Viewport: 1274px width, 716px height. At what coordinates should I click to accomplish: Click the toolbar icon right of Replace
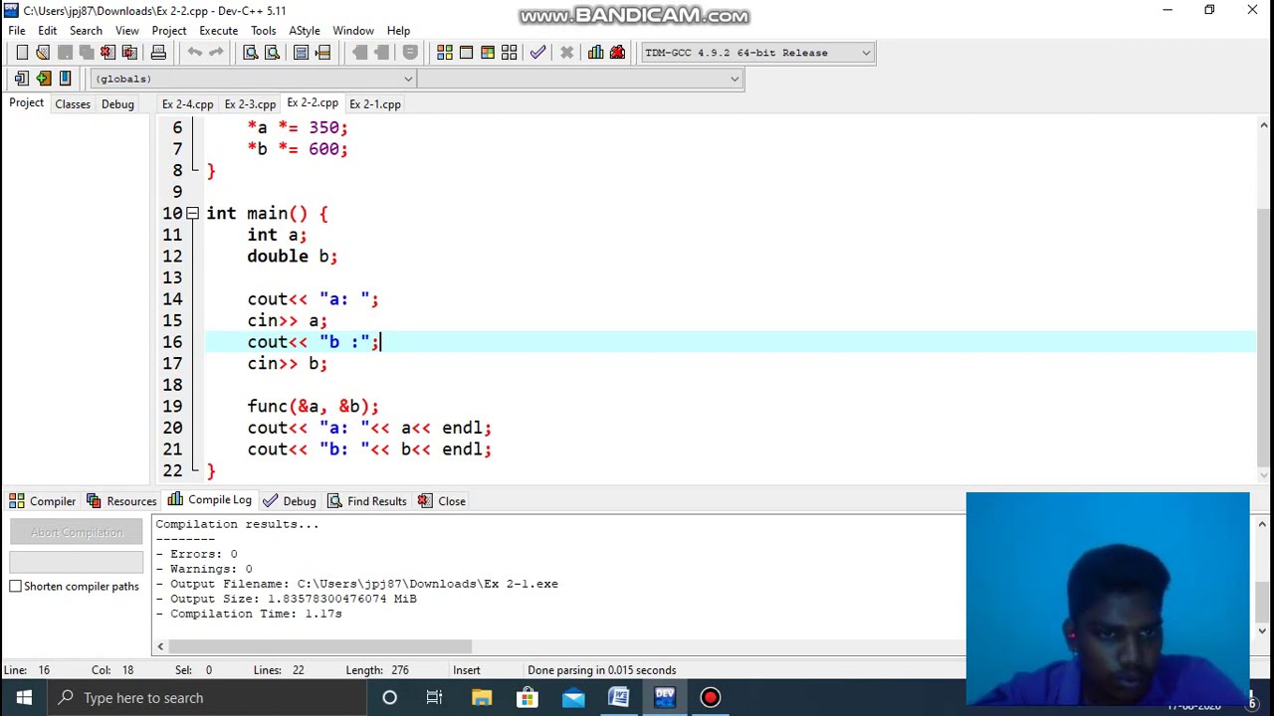click(302, 53)
